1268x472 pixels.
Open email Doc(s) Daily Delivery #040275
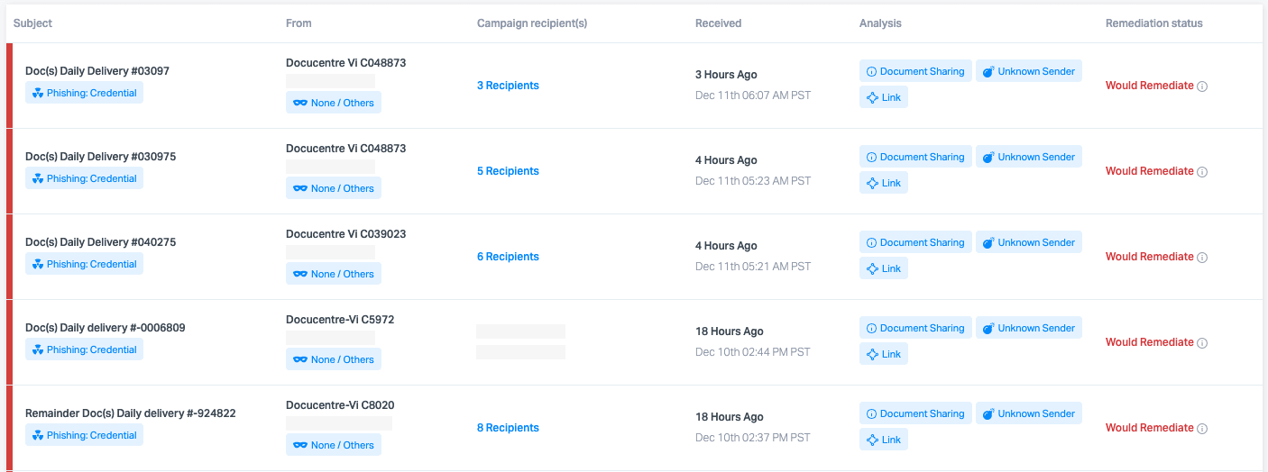(100, 242)
